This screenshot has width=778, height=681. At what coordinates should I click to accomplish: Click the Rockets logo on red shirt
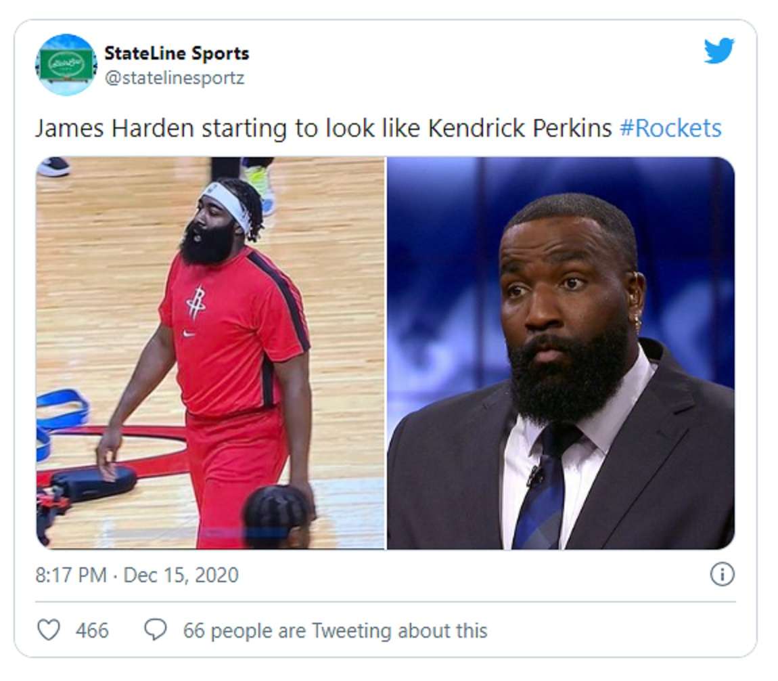click(196, 301)
